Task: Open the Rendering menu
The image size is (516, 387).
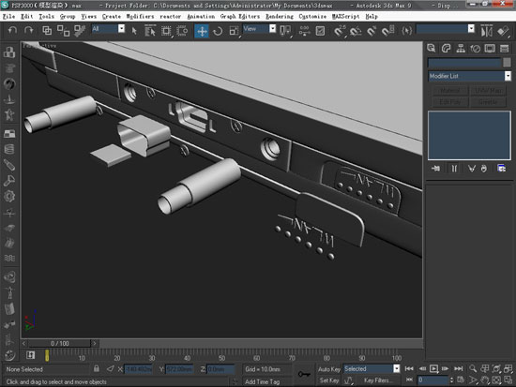Action: tap(280, 17)
